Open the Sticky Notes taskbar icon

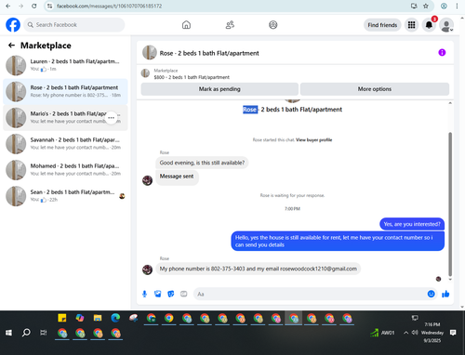[x=62, y=318]
